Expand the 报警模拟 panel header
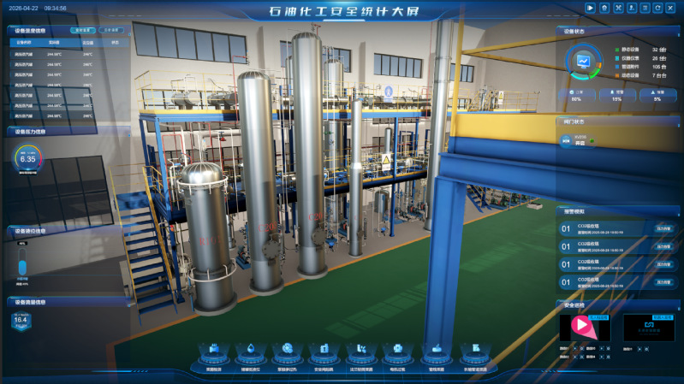Image resolution: width=684 pixels, height=384 pixels. (x=618, y=211)
